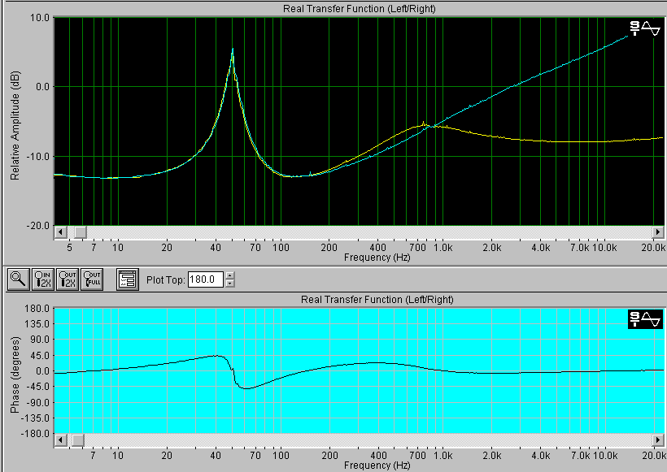Click the amplitude plot title 'Real Transfer Function (Left/Right)'

pos(360,9)
